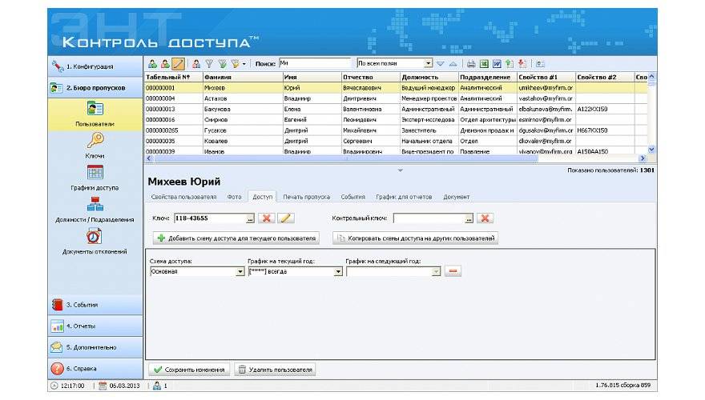Open the График на текущий год dropdown
Image resolution: width=705 pixels, height=400 pixels.
(x=338, y=271)
